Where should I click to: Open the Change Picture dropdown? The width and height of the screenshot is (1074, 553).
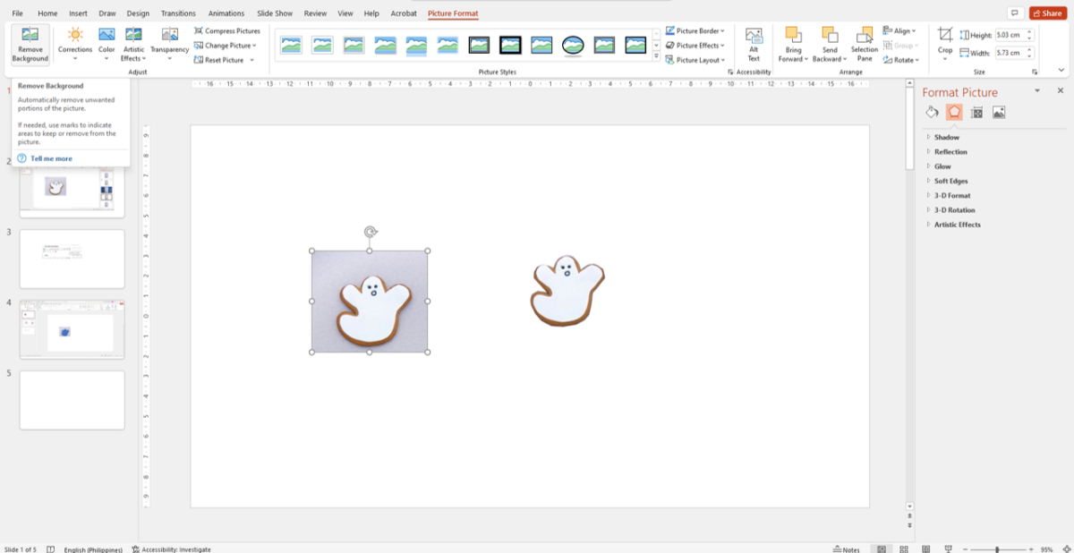225,45
